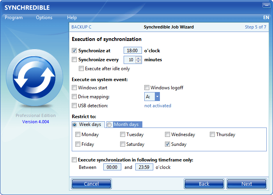Open the Program menu
This screenshot has height=195, width=273.
14,18
